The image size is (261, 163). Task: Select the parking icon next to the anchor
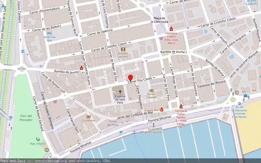point(121,133)
